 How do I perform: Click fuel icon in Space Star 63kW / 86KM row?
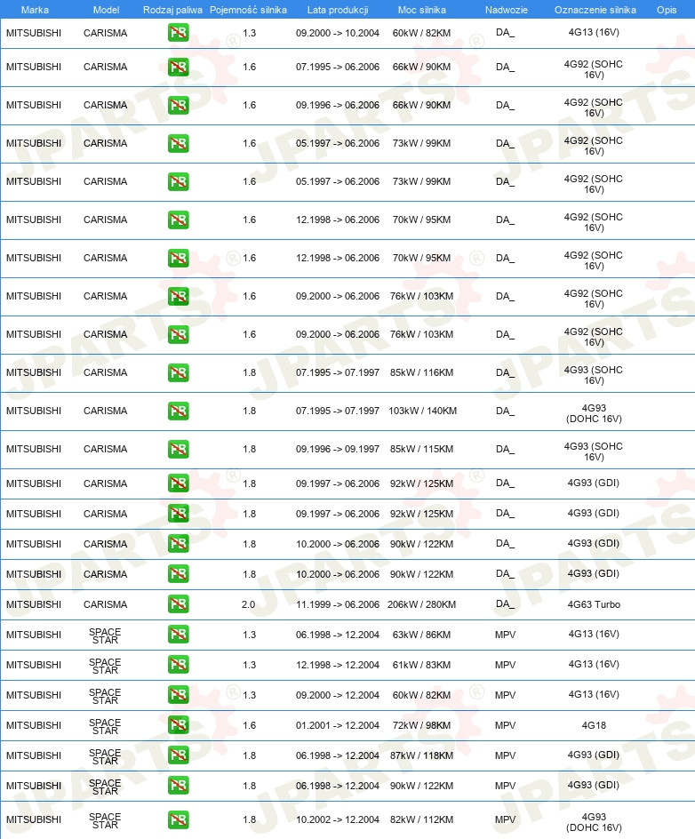coord(178,635)
